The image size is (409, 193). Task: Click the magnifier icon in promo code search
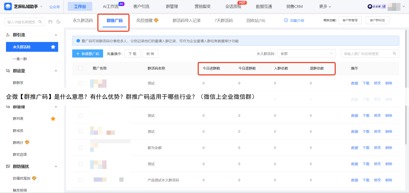point(395,54)
